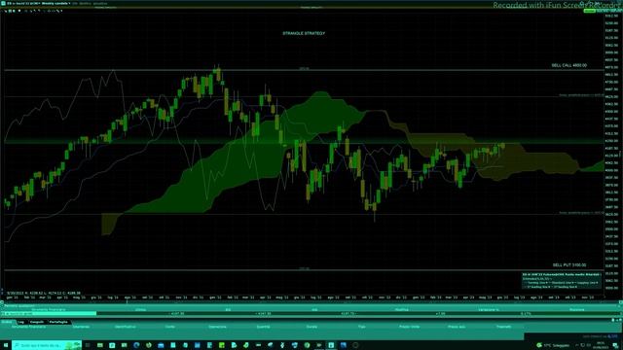Select the highlighted instrument row in quote monitor

coord(310,313)
